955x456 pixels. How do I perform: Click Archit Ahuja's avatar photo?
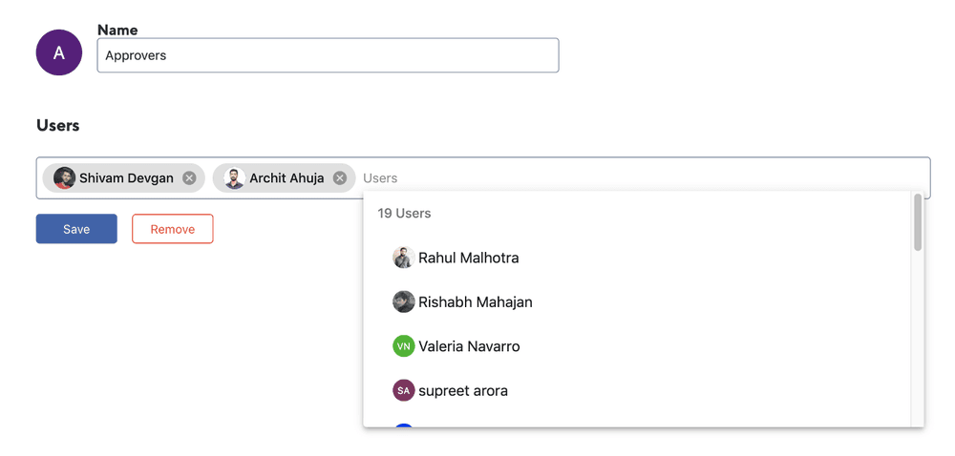pos(234,178)
